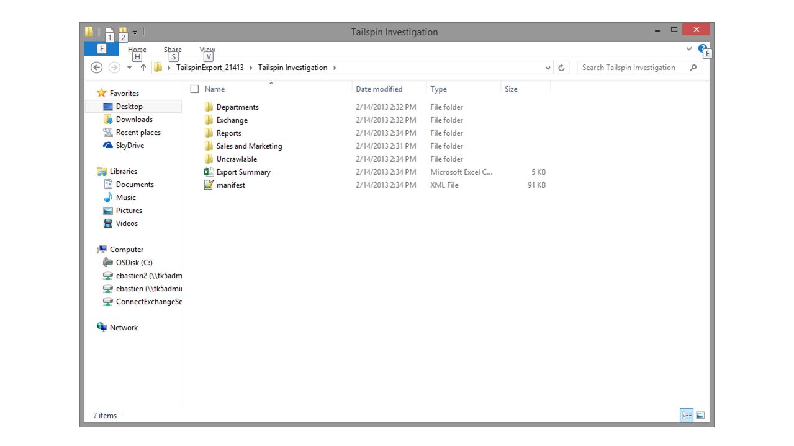Viewport: 794px width, 446px height.
Task: Select the ConnectExchangeSe network drive
Action: (x=142, y=302)
